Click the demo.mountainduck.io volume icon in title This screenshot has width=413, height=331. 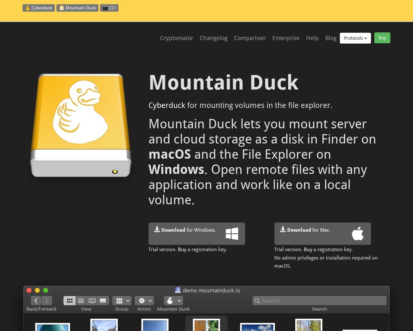pyautogui.click(x=178, y=290)
